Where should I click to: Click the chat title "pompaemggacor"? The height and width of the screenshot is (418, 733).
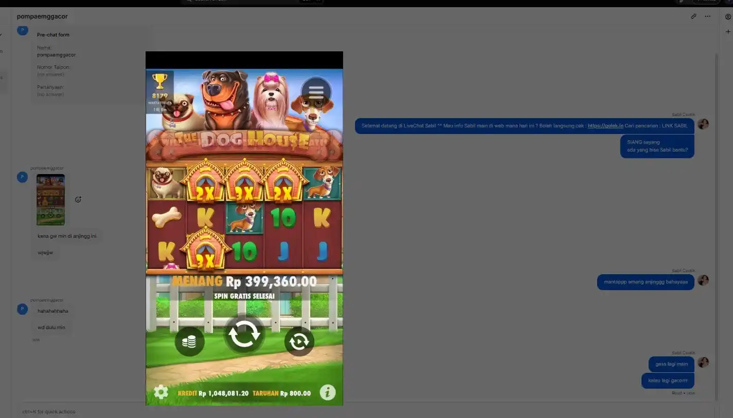pyautogui.click(x=42, y=16)
